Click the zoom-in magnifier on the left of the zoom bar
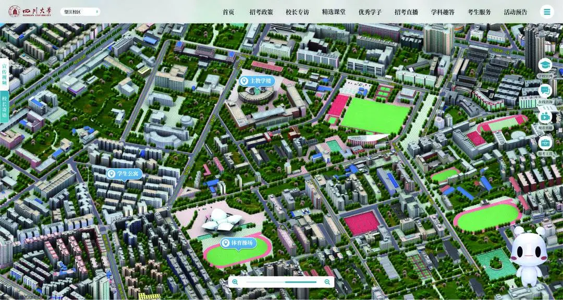 (x=236, y=282)
